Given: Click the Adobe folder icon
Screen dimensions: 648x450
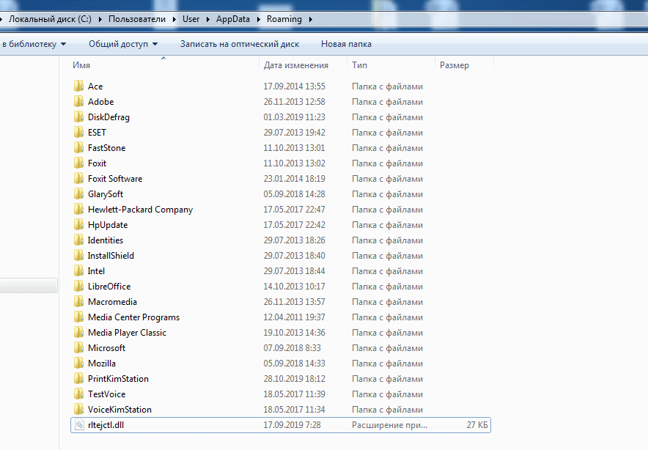Looking at the screenshot, I should 78,101.
